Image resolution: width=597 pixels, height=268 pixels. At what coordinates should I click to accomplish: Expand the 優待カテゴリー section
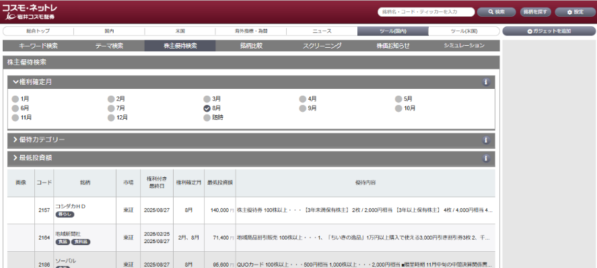pyautogui.click(x=251, y=140)
